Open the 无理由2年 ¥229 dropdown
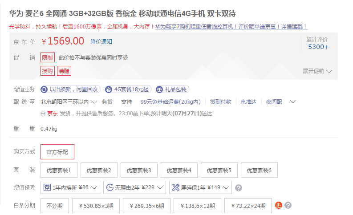353x215 pixels. click(x=134, y=187)
